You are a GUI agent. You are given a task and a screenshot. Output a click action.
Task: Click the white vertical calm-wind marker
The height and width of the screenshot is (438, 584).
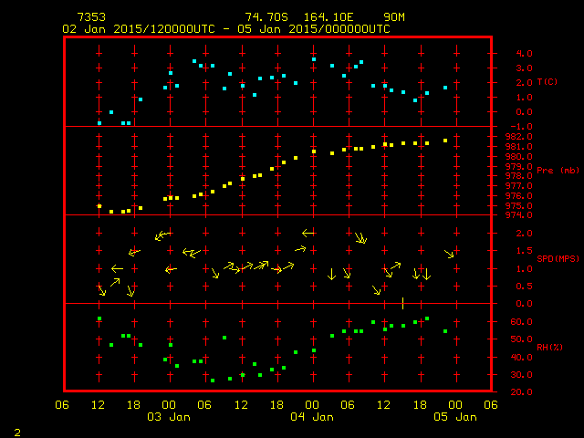(x=402, y=303)
